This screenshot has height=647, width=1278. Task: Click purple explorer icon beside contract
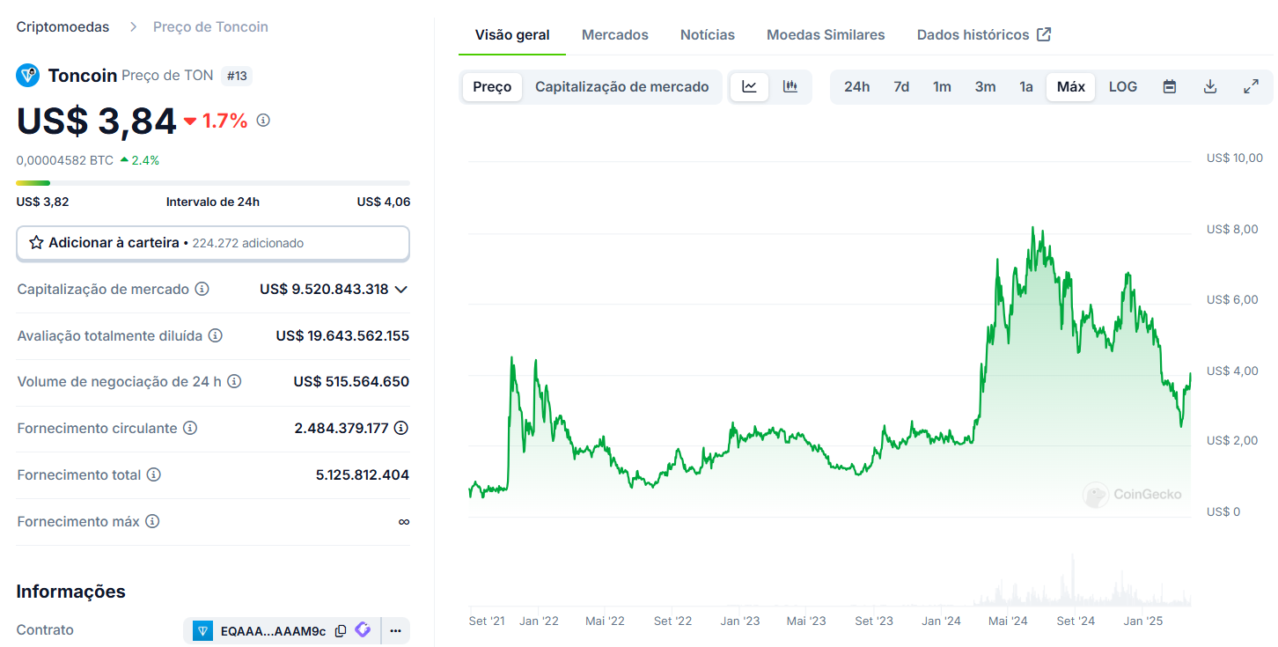tap(363, 630)
